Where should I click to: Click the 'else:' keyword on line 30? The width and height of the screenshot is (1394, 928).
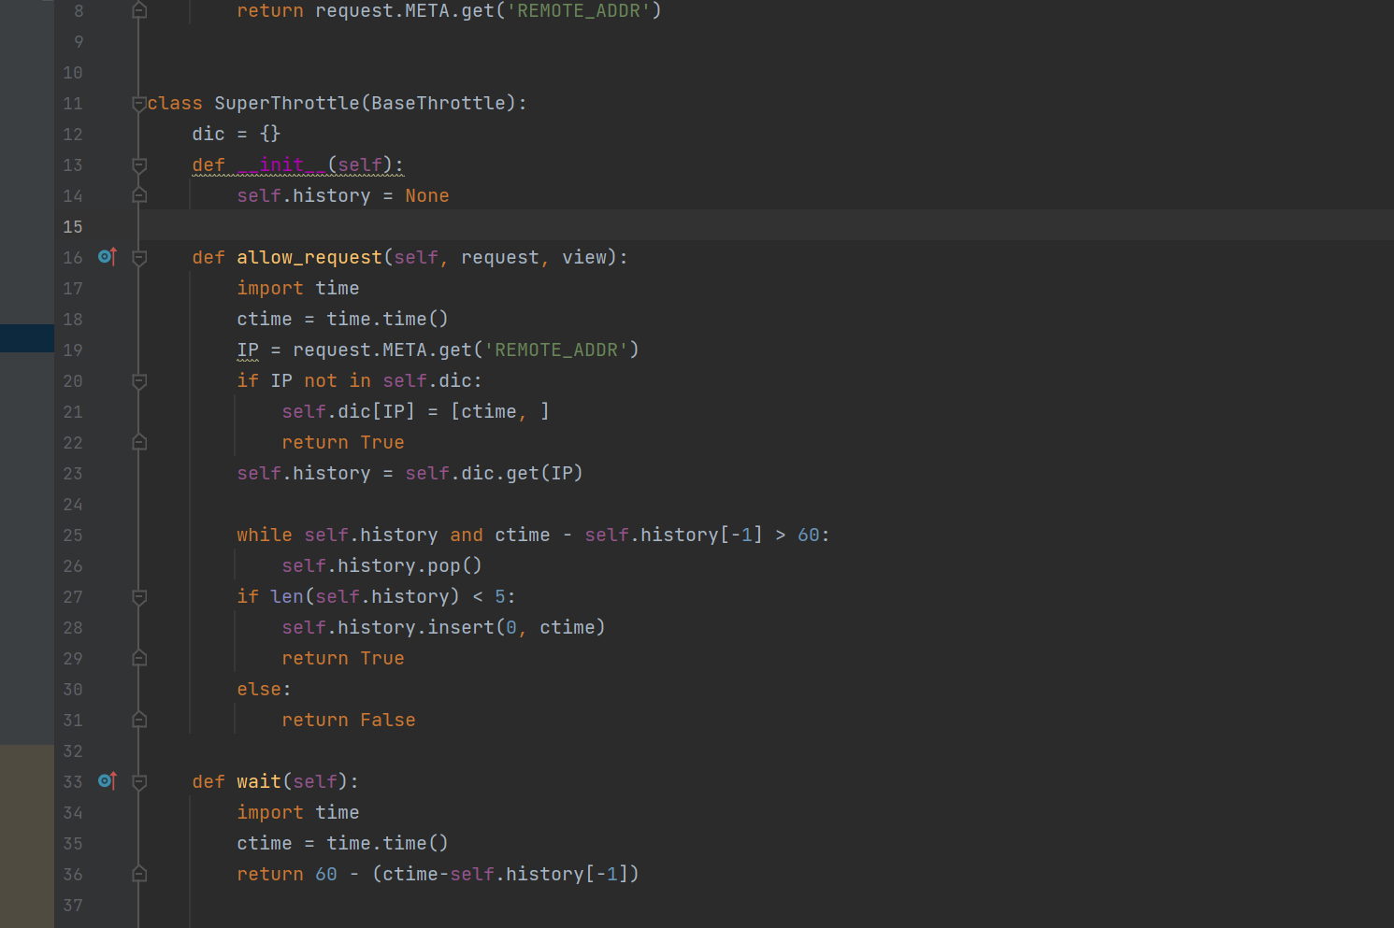(x=265, y=689)
